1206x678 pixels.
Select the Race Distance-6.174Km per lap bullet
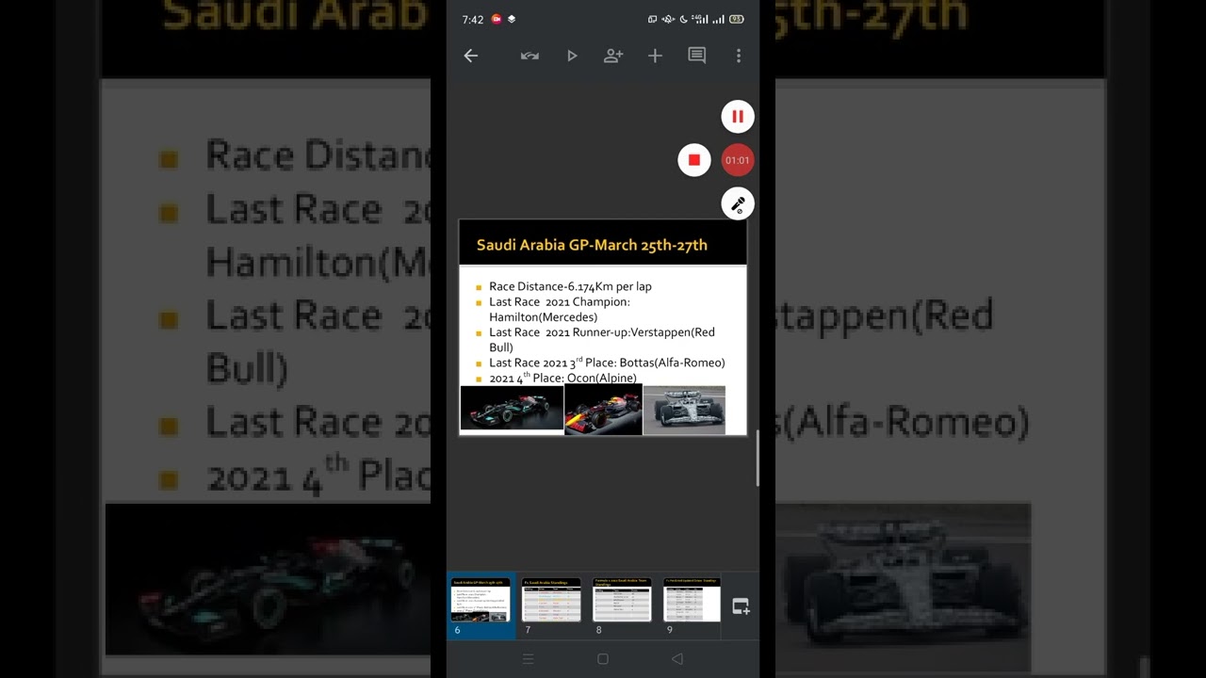click(570, 286)
